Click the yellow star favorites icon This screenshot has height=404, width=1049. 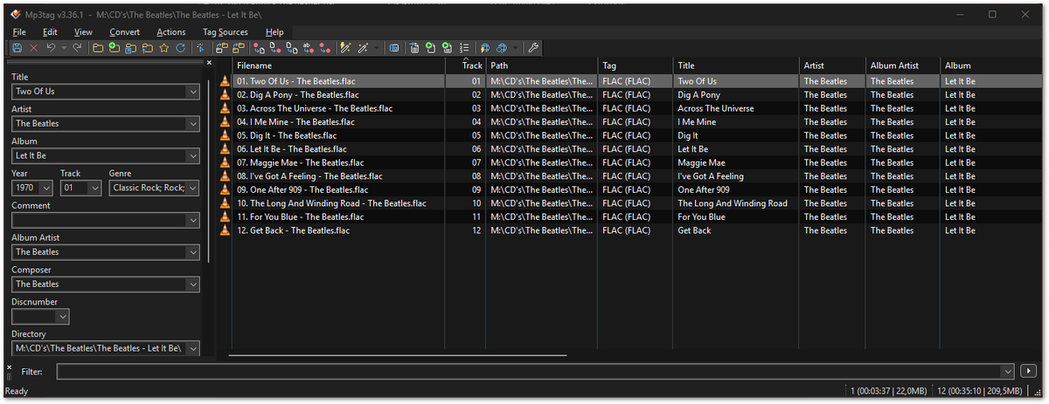164,48
